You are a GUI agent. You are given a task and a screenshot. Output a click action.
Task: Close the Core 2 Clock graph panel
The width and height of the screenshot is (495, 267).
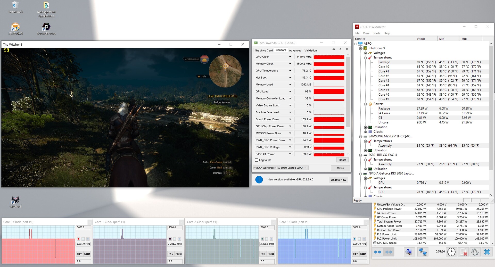(x=274, y=222)
